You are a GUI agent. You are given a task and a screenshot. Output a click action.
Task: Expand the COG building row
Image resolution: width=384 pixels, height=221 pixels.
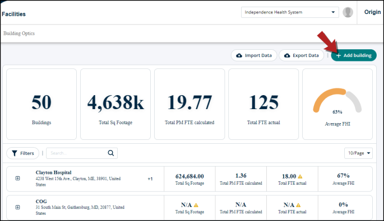point(17,207)
